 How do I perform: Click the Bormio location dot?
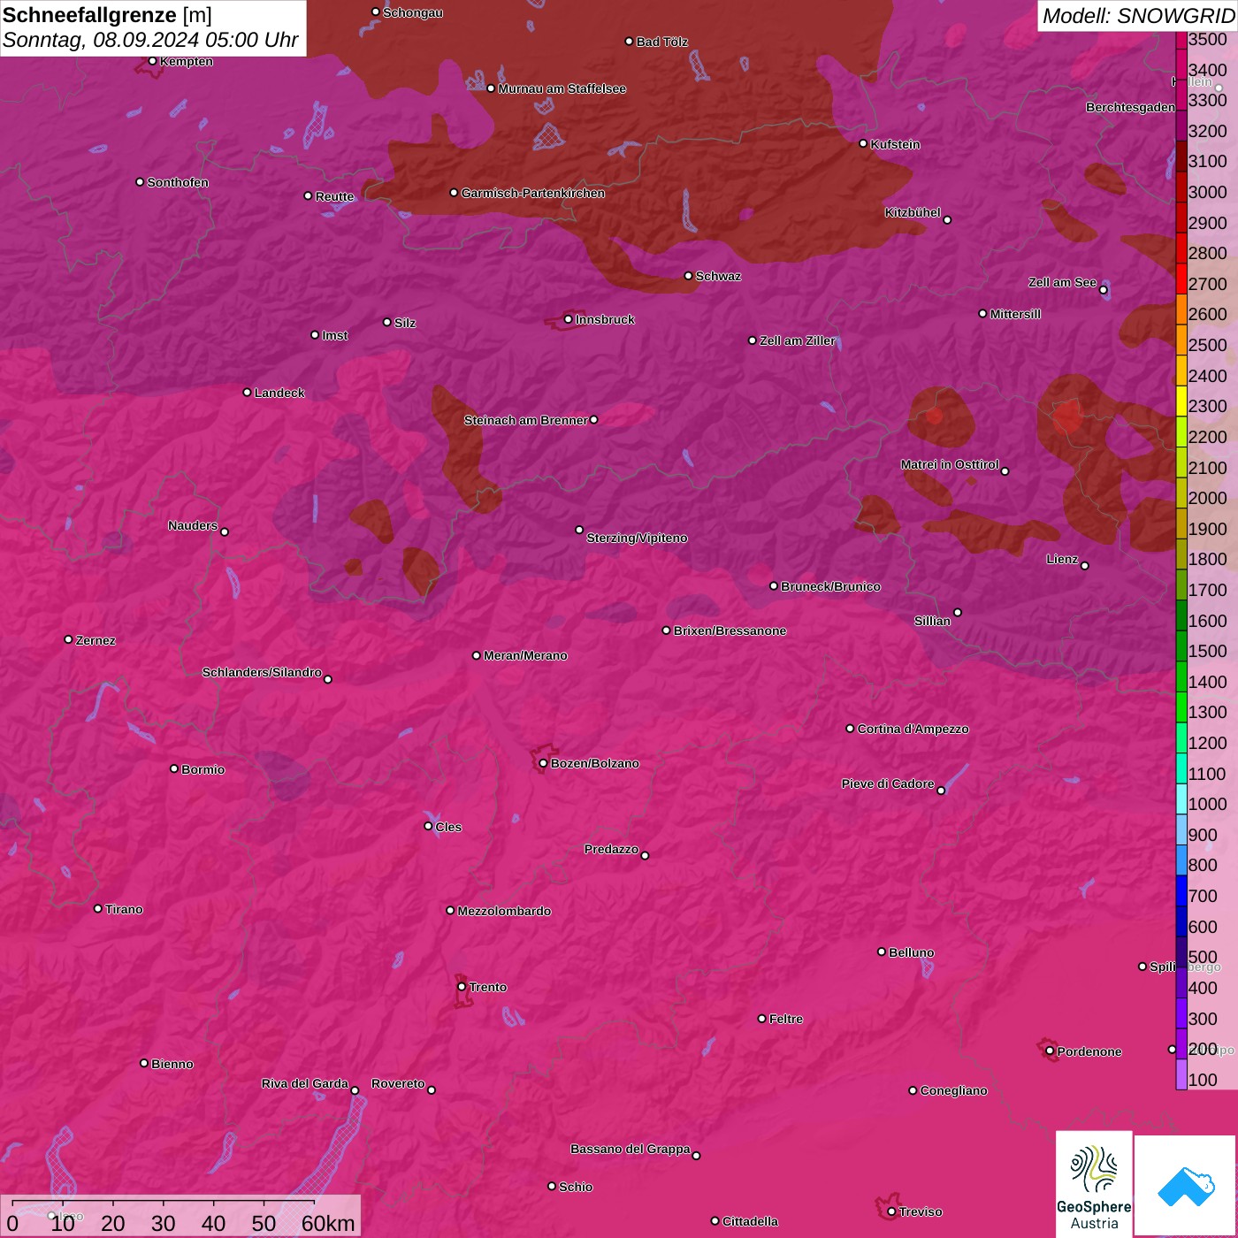tap(174, 768)
